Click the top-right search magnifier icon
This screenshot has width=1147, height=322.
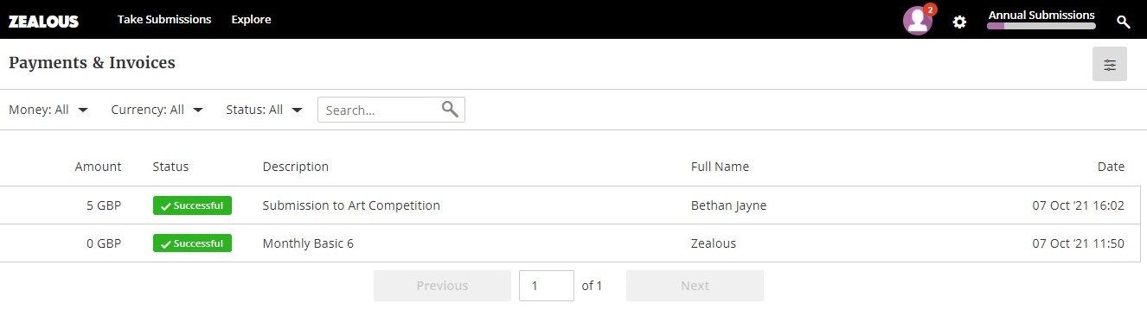tap(1124, 22)
